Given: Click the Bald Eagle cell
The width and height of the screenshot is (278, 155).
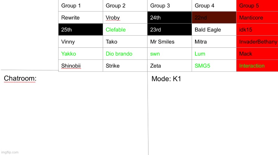Looking at the screenshot, I should [x=214, y=29].
